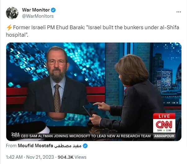Open the @WarMonitors handle link
This screenshot has width=187, height=164.
point(38,16)
